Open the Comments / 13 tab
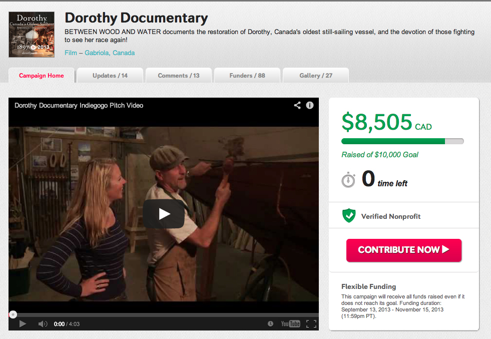The image size is (491, 339). point(179,76)
